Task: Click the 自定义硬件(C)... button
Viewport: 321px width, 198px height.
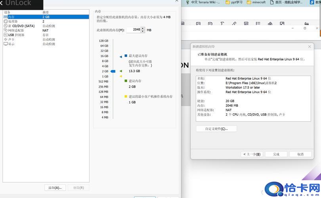Action: tap(216, 129)
